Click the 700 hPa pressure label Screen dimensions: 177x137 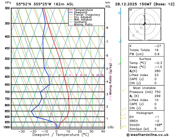[8, 92]
